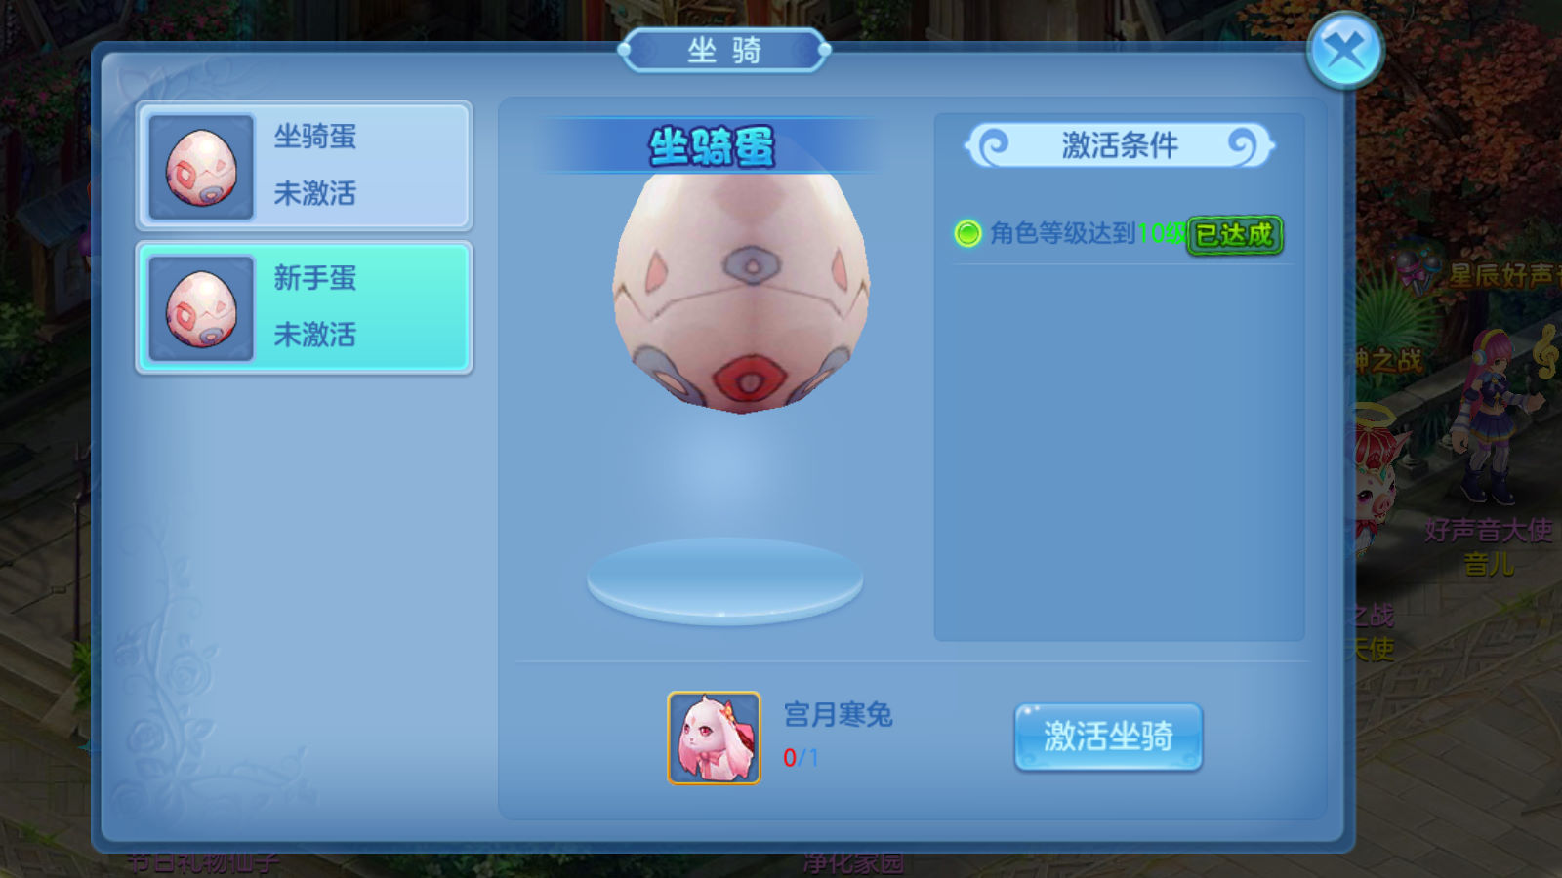Click the 宫月寒兔 item name text
The width and height of the screenshot is (1562, 878).
pos(838,715)
